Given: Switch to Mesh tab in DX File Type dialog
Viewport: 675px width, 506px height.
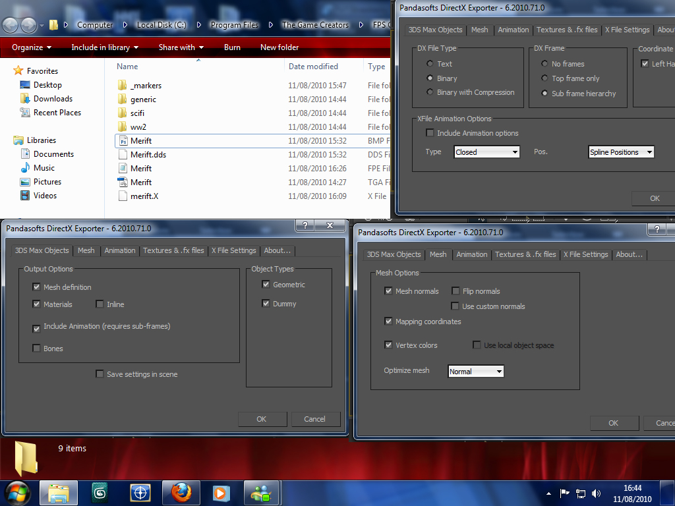Looking at the screenshot, I should click(480, 30).
